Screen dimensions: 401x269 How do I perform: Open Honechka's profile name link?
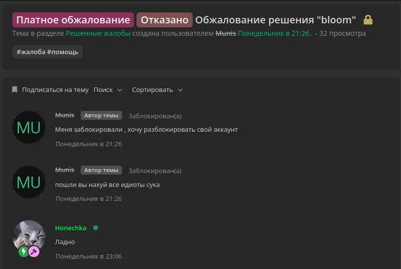71,228
